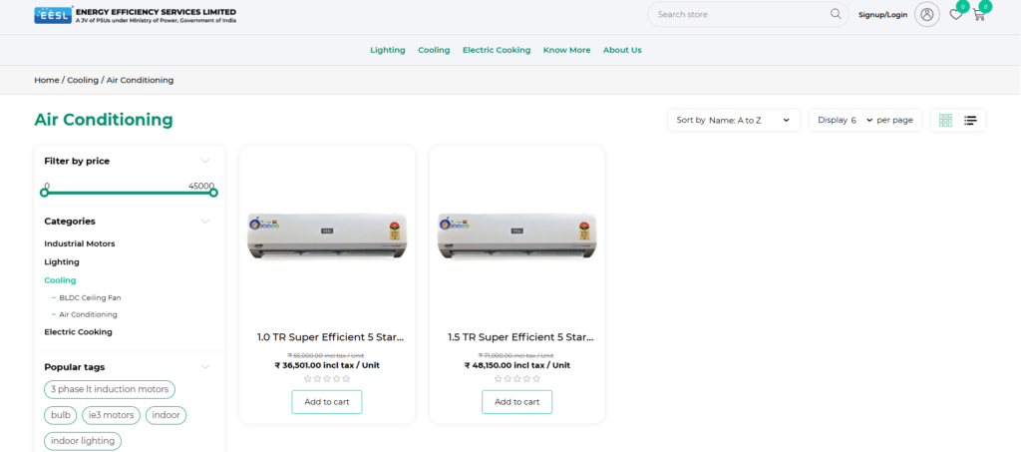Click the EESL logo
Viewport: 1021px width, 452px height.
[x=136, y=15]
